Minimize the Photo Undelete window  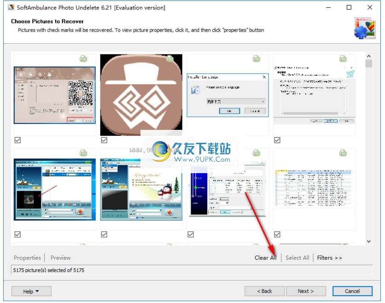pyautogui.click(x=328, y=7)
